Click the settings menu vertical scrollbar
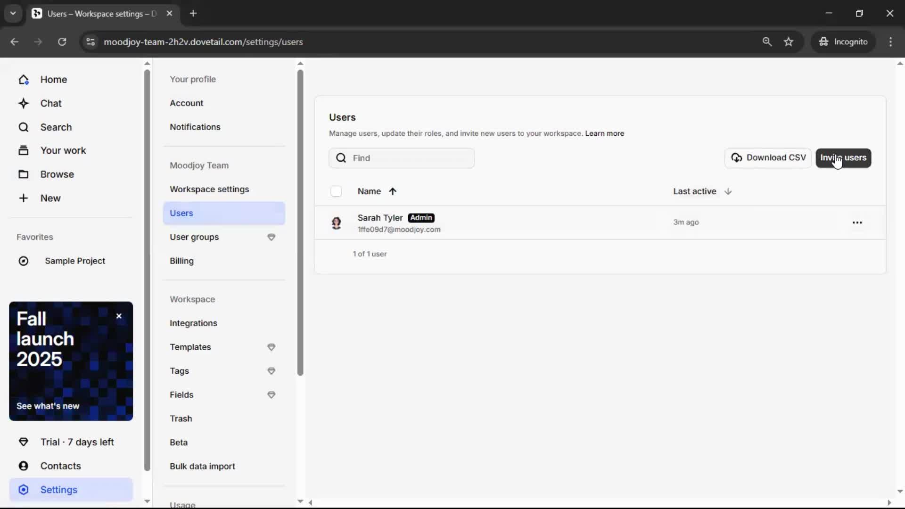Image resolution: width=905 pixels, height=509 pixels. [300, 222]
